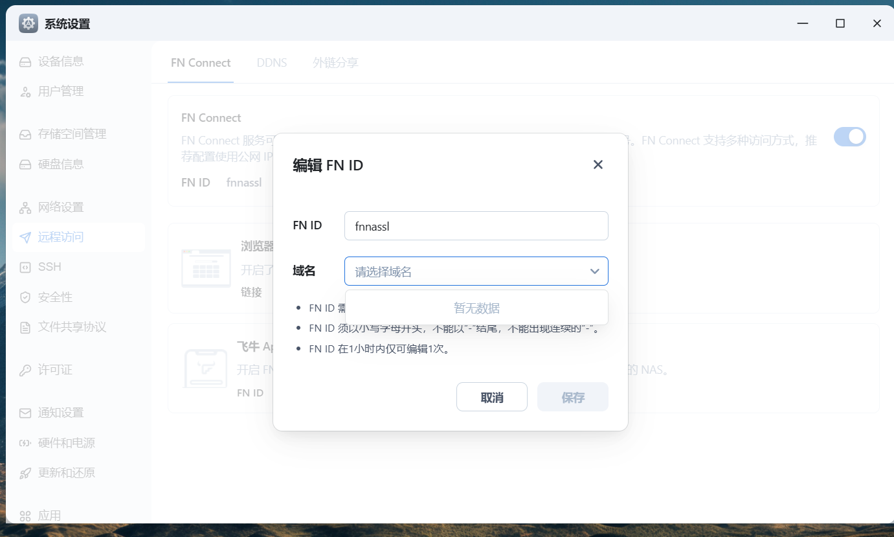
Task: Click the 保存 save button
Action: pyautogui.click(x=572, y=396)
